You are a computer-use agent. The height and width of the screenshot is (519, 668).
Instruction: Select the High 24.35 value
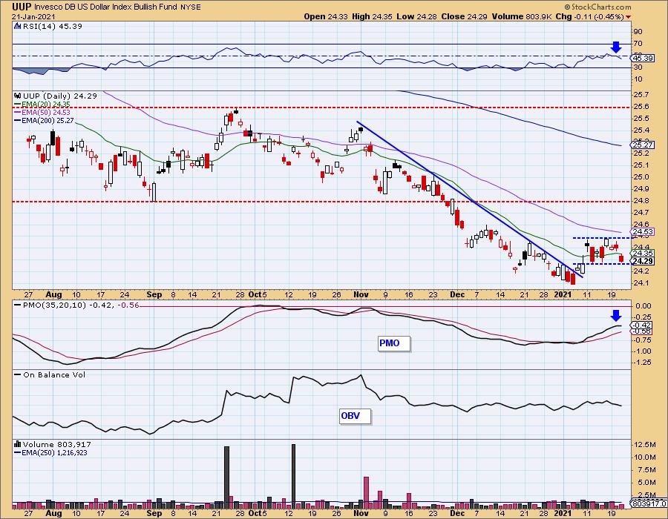tap(372, 16)
